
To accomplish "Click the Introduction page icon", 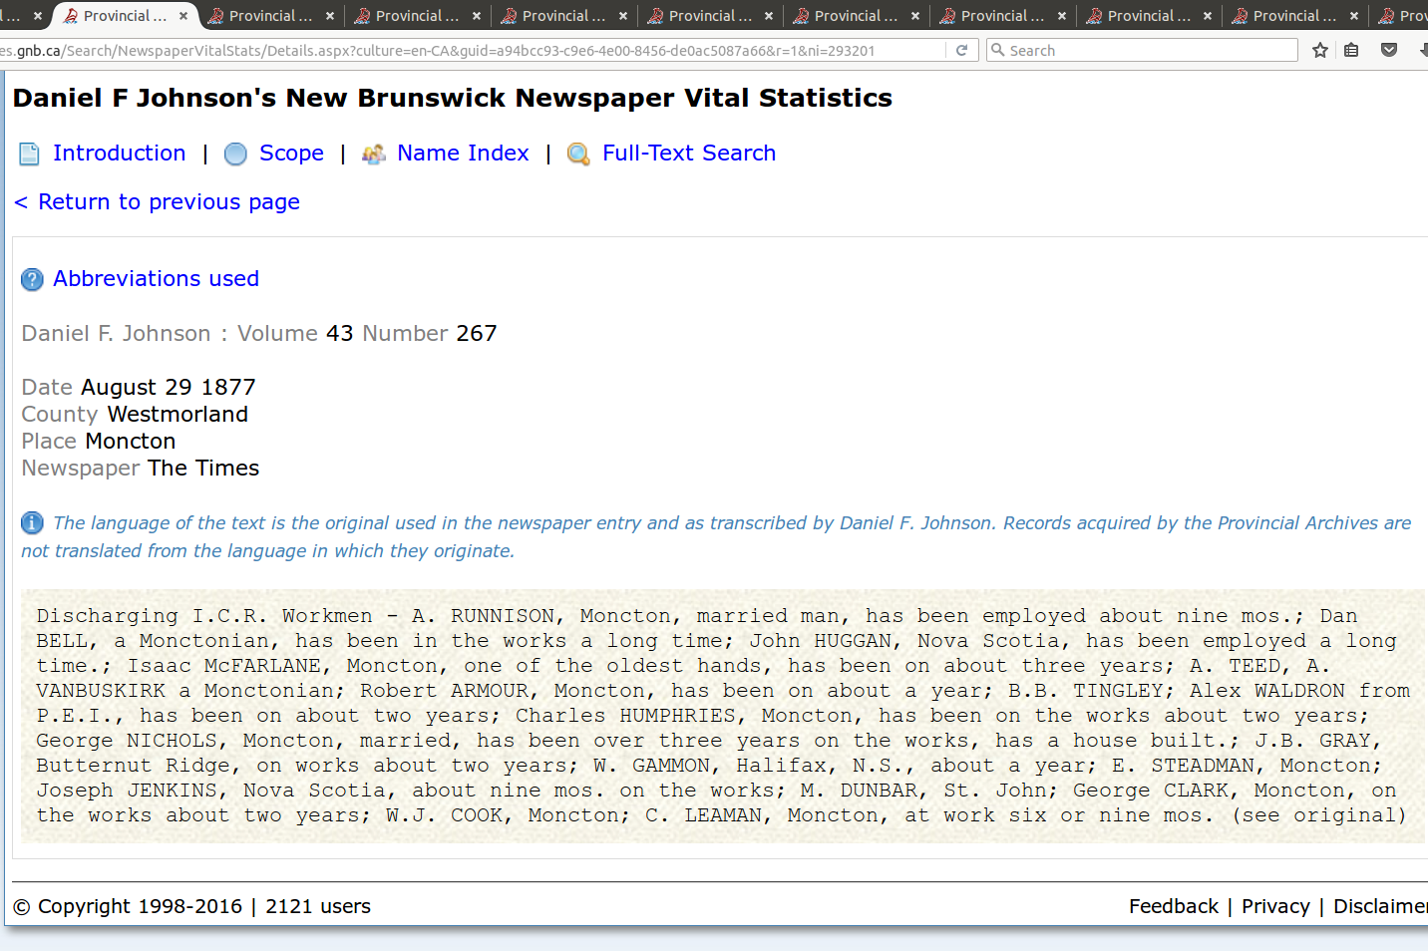I will (29, 154).
